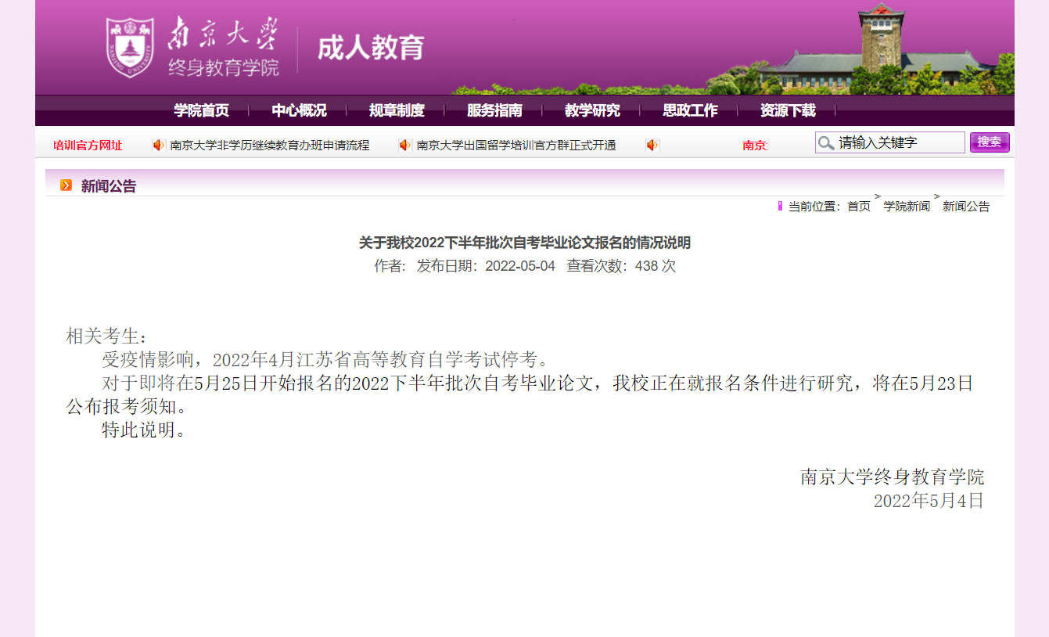Click the line 公布报考须知。
Screen dimensions: 1049x637
tap(127, 407)
